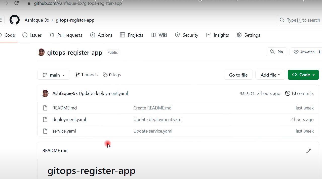Open the Update service.yaml commit message
322x179 pixels.
[x=153, y=131]
